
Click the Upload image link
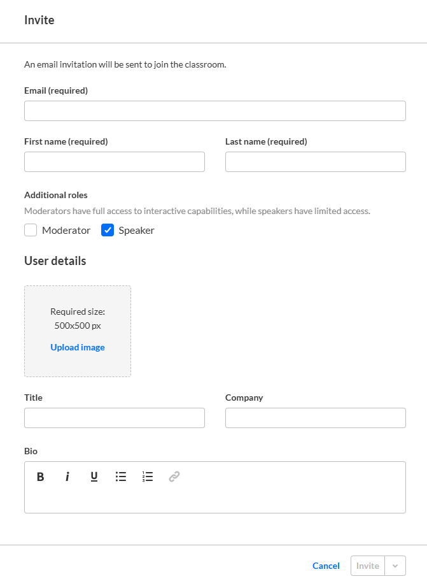pyautogui.click(x=78, y=347)
